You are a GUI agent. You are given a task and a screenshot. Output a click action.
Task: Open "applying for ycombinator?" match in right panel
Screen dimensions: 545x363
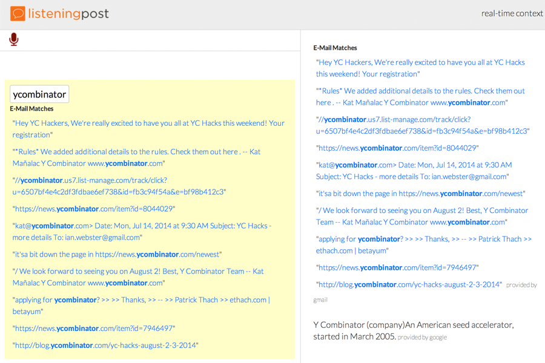coord(424,244)
